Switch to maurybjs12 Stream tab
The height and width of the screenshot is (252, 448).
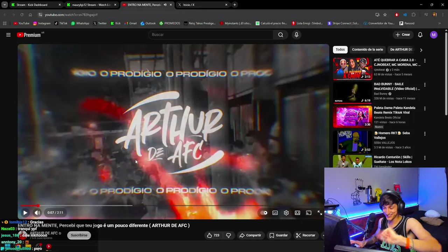coord(91,5)
